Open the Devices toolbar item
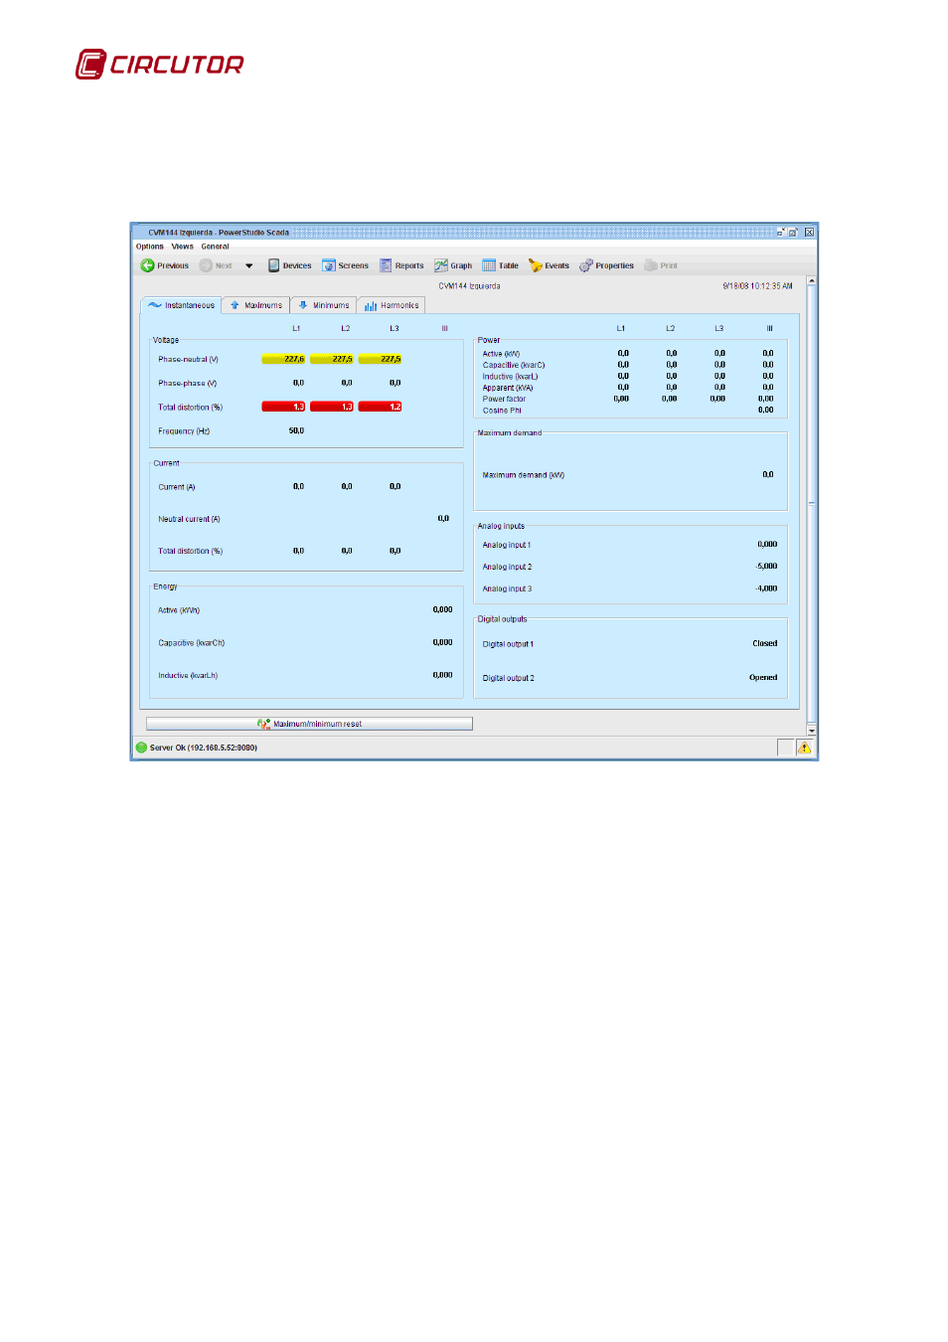Screen dimensions: 948x1342 point(289,265)
